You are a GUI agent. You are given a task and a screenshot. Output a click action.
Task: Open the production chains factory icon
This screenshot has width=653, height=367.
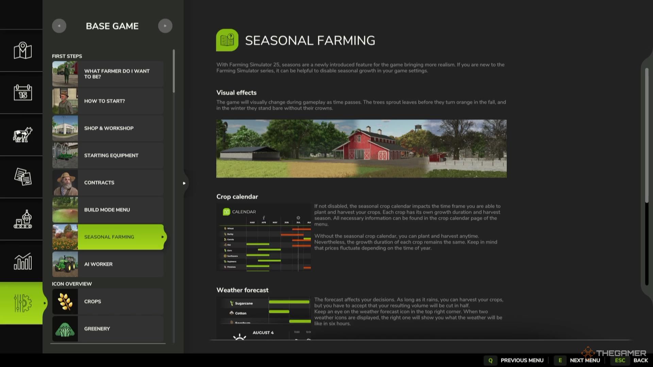pyautogui.click(x=22, y=219)
